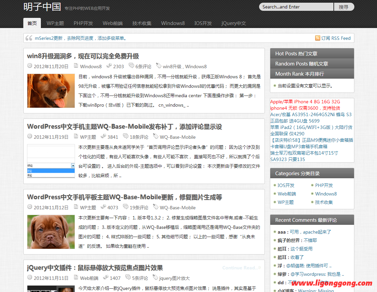Open 技术收集 category in sidebar
Viewport: 377px width, 292px height.
click(324, 202)
